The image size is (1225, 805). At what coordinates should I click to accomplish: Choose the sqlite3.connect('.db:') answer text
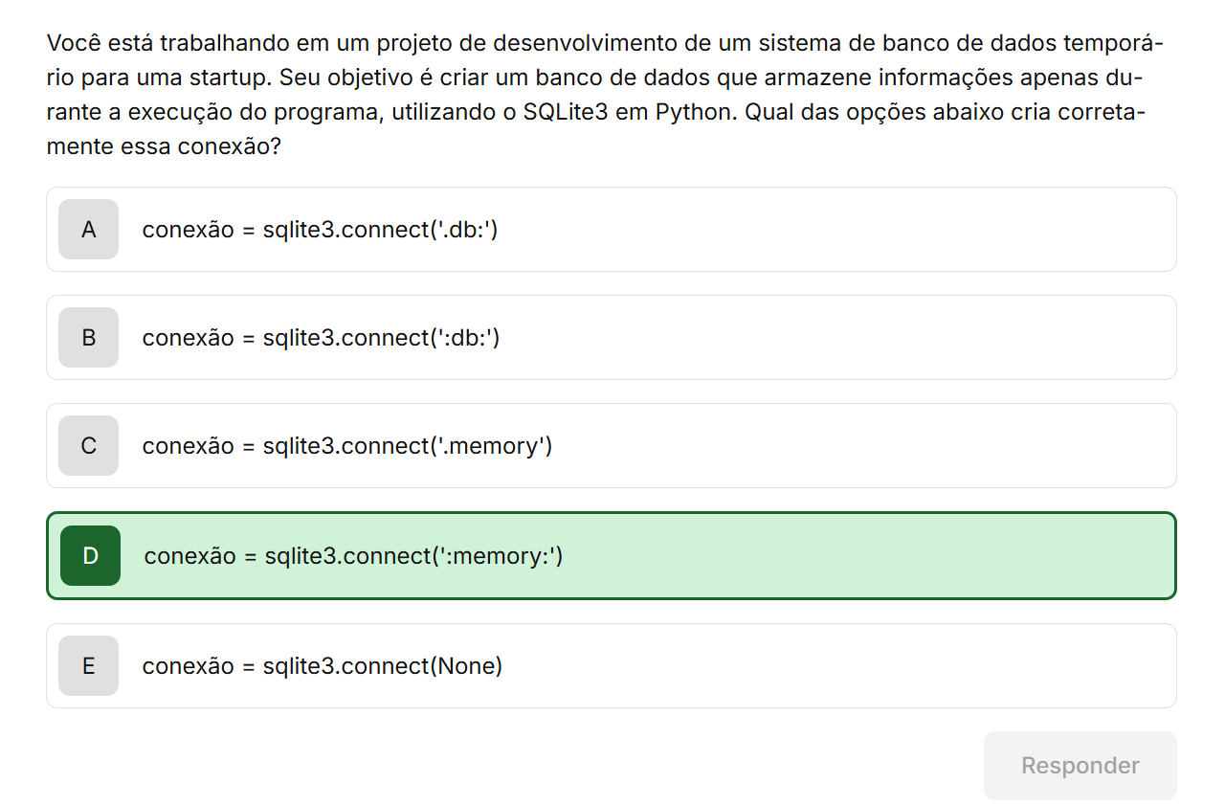pyautogui.click(x=320, y=230)
